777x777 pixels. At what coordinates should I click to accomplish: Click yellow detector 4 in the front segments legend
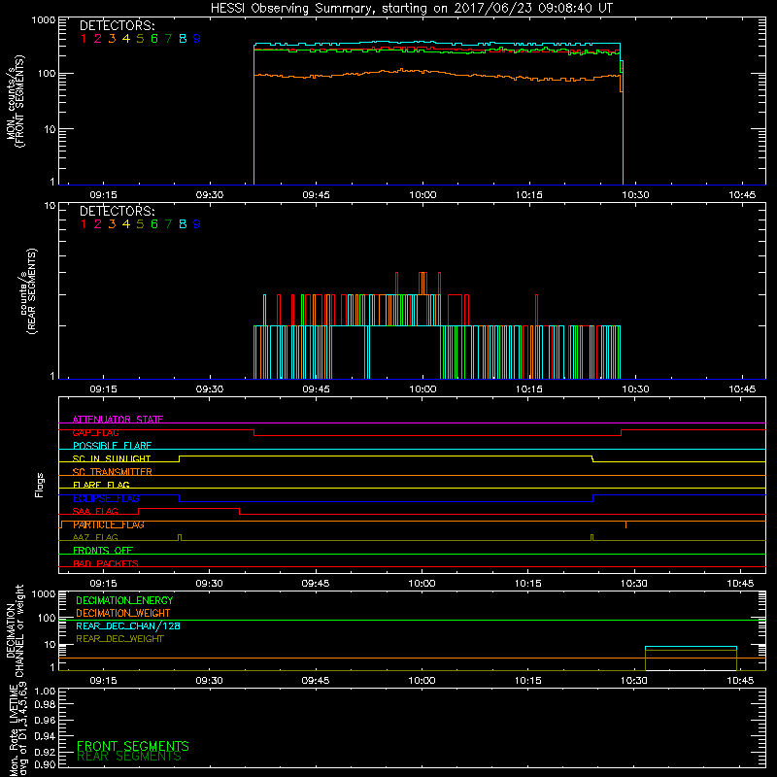pyautogui.click(x=126, y=39)
